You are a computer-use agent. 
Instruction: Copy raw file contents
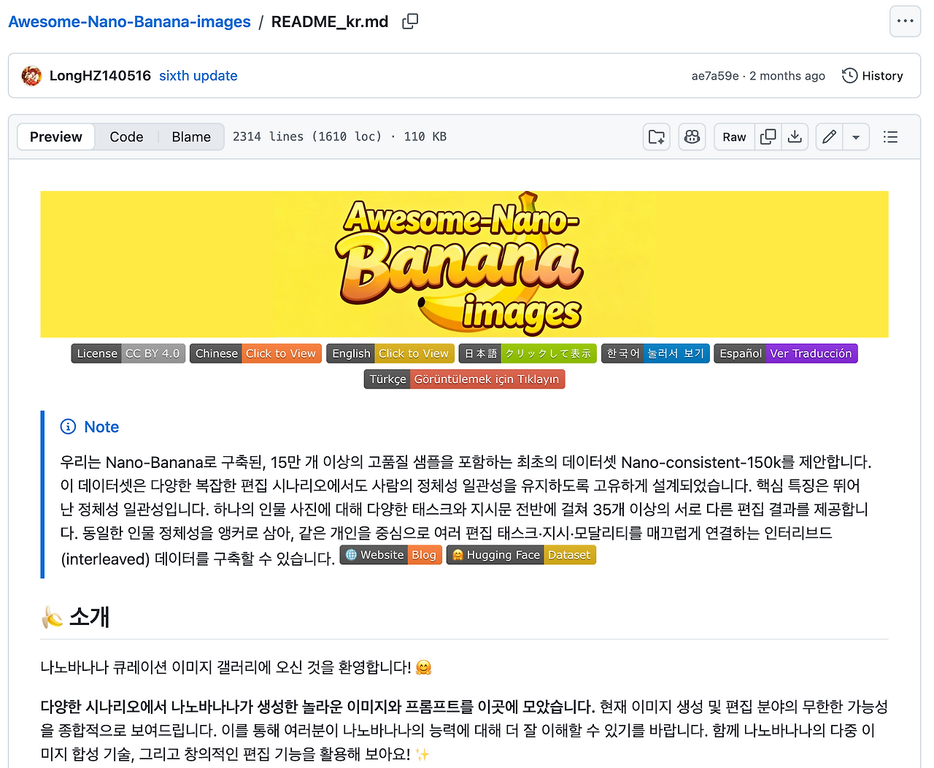click(x=768, y=137)
